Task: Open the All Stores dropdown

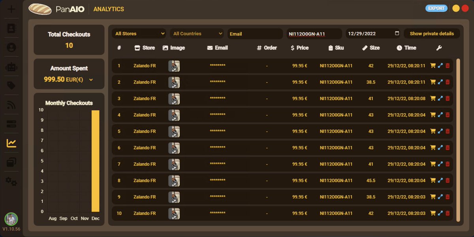Action: click(139, 34)
